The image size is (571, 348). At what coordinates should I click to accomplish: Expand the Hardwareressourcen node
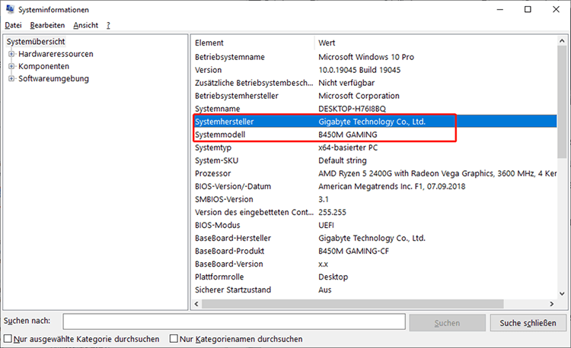click(11, 54)
